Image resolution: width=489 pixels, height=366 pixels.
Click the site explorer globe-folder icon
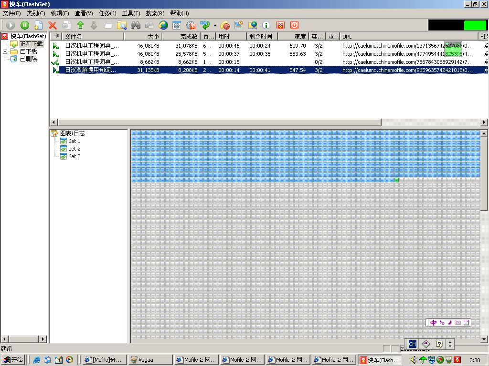(253, 25)
